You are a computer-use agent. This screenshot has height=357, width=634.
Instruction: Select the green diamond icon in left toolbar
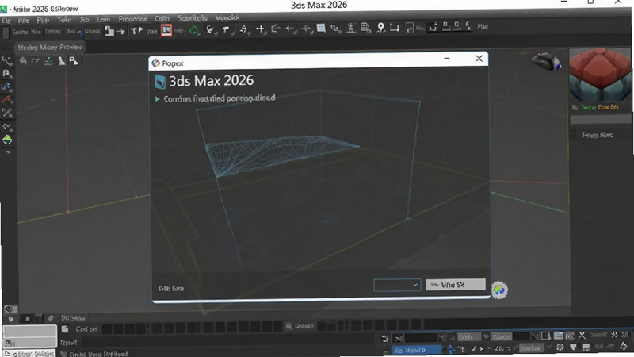(x=7, y=140)
